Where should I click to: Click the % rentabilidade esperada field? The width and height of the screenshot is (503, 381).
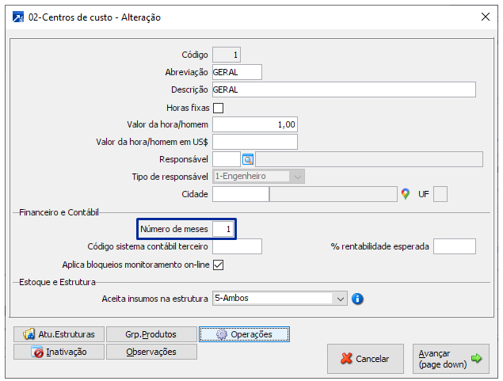[455, 246]
